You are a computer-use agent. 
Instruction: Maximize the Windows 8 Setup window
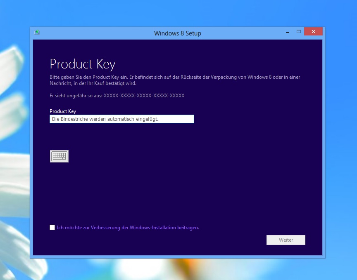click(x=298, y=32)
